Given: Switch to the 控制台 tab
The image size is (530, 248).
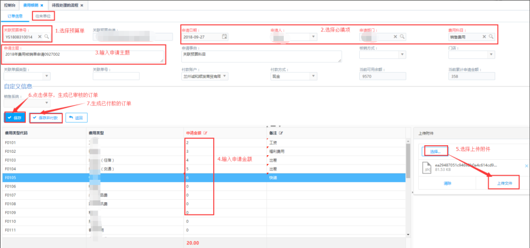Looking at the screenshot, I should [x=9, y=5].
